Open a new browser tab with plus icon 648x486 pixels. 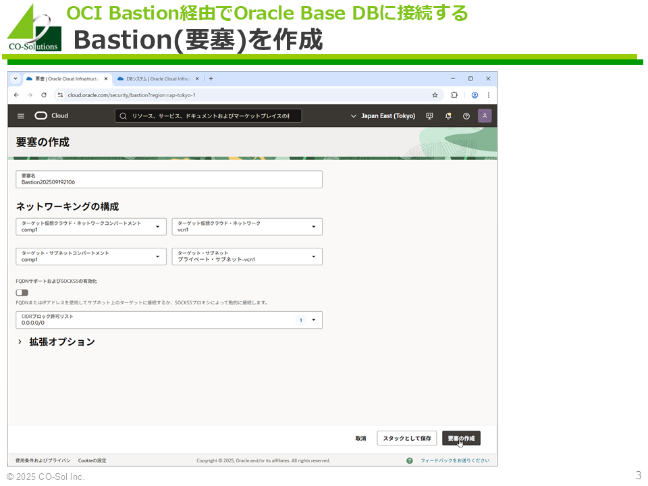(x=211, y=78)
